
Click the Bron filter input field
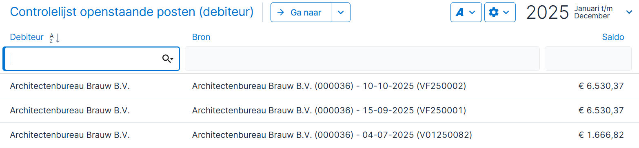[362, 59]
